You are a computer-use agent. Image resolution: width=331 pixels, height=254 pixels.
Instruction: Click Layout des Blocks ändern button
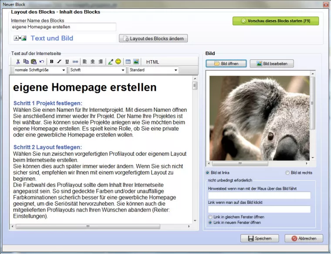pos(153,38)
